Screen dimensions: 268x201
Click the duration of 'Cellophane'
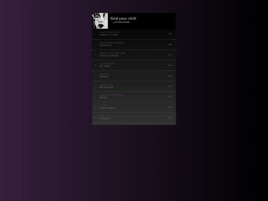coord(170,66)
